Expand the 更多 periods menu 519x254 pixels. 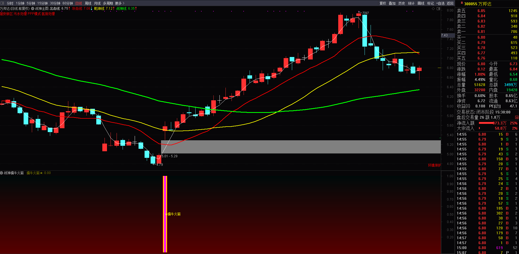[120, 3]
